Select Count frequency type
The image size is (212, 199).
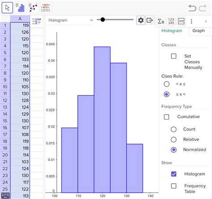(174, 129)
